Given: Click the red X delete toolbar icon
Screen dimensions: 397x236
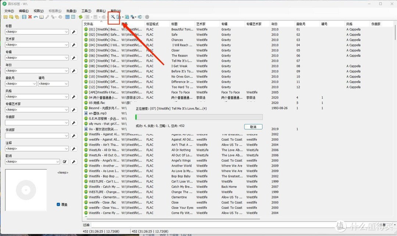Looking at the screenshot, I should [x=30, y=17].
